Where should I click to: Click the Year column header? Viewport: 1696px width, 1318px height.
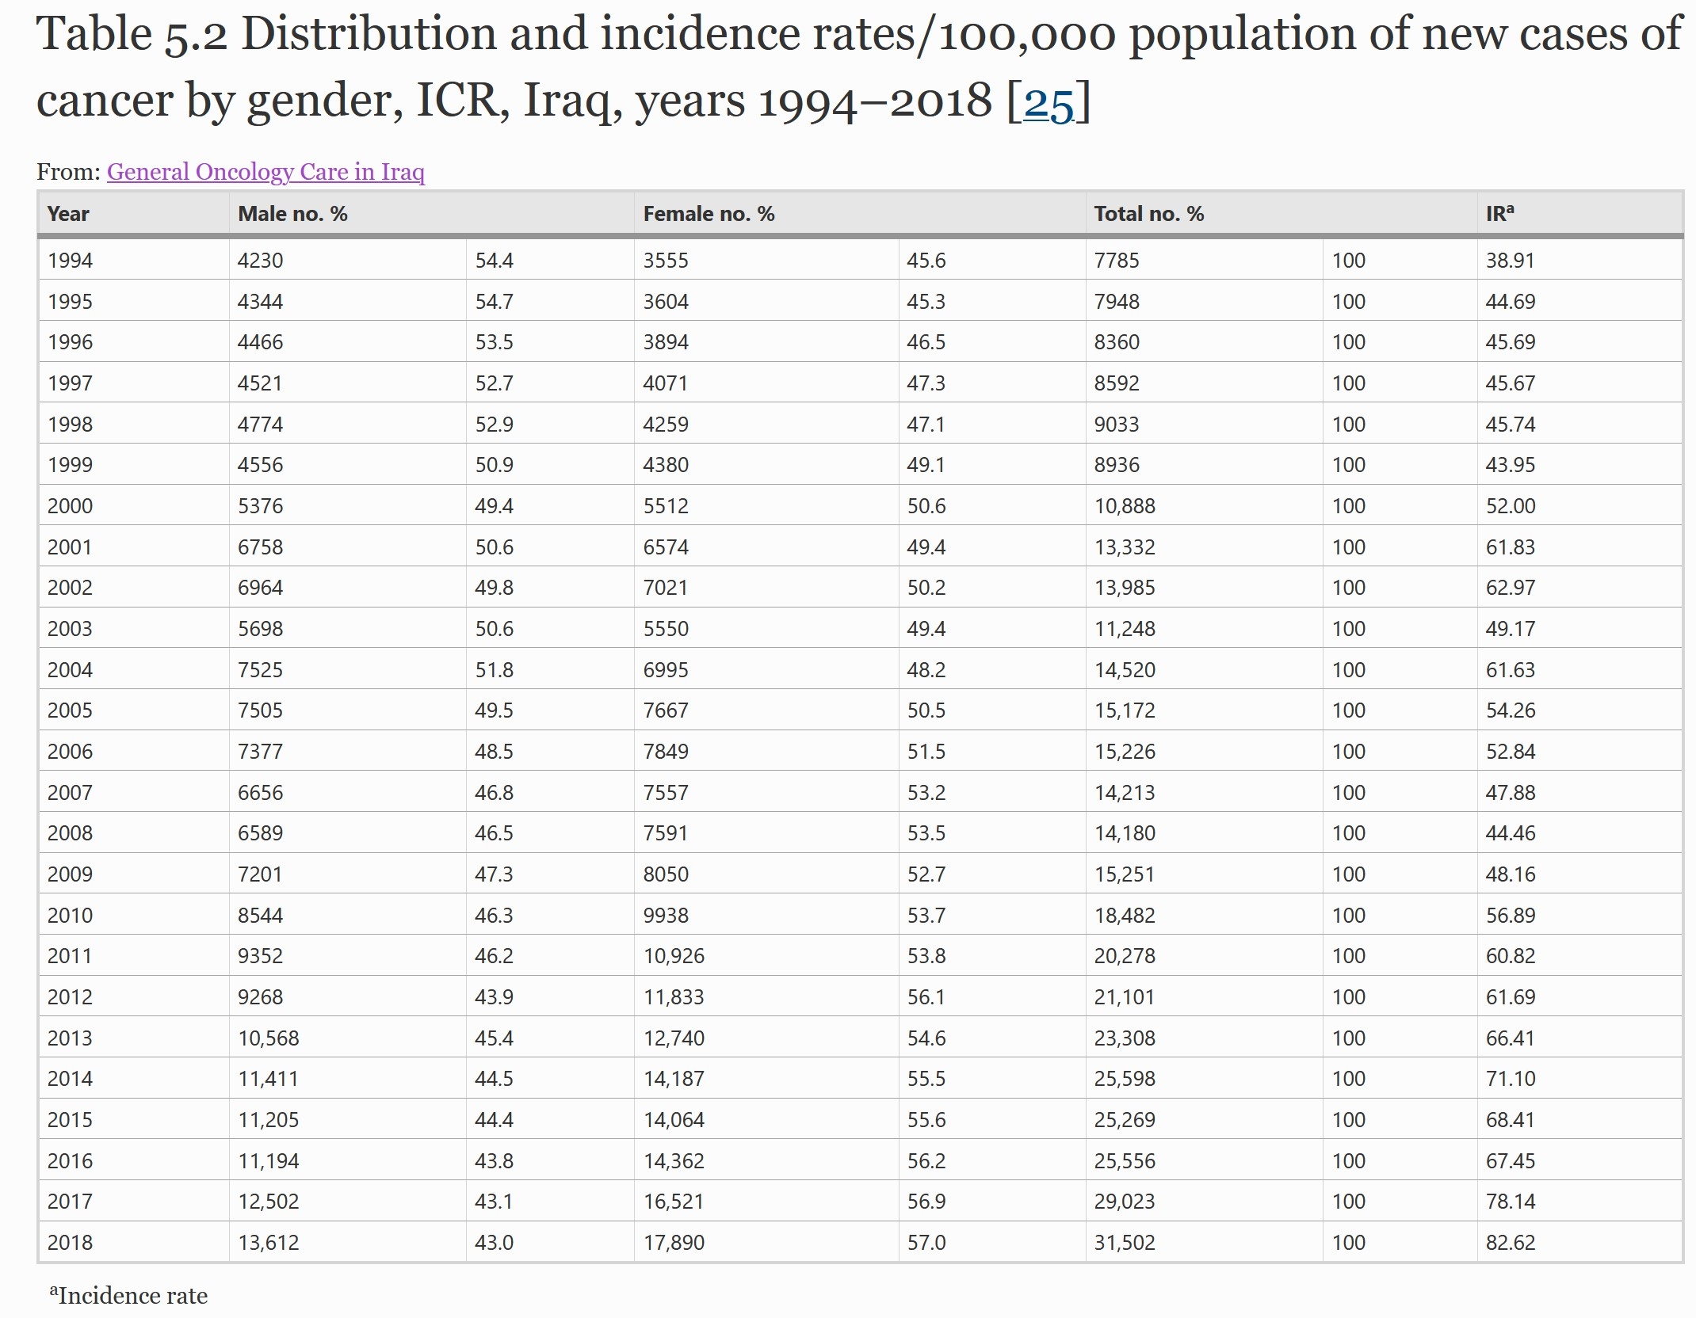(x=68, y=214)
